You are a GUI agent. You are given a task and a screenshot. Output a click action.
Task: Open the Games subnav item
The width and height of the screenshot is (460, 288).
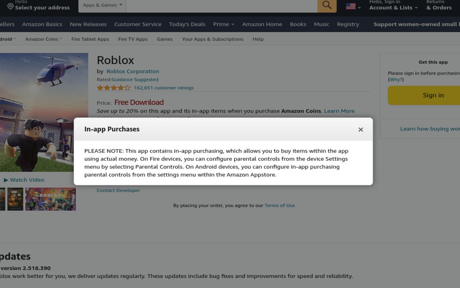[x=165, y=39]
